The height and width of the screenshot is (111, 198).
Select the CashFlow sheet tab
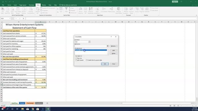[x=15, y=103]
